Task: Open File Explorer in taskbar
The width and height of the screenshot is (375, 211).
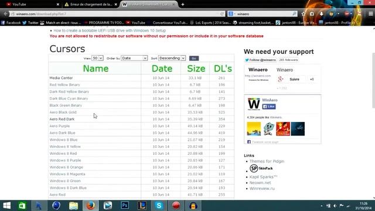Action: point(73,206)
